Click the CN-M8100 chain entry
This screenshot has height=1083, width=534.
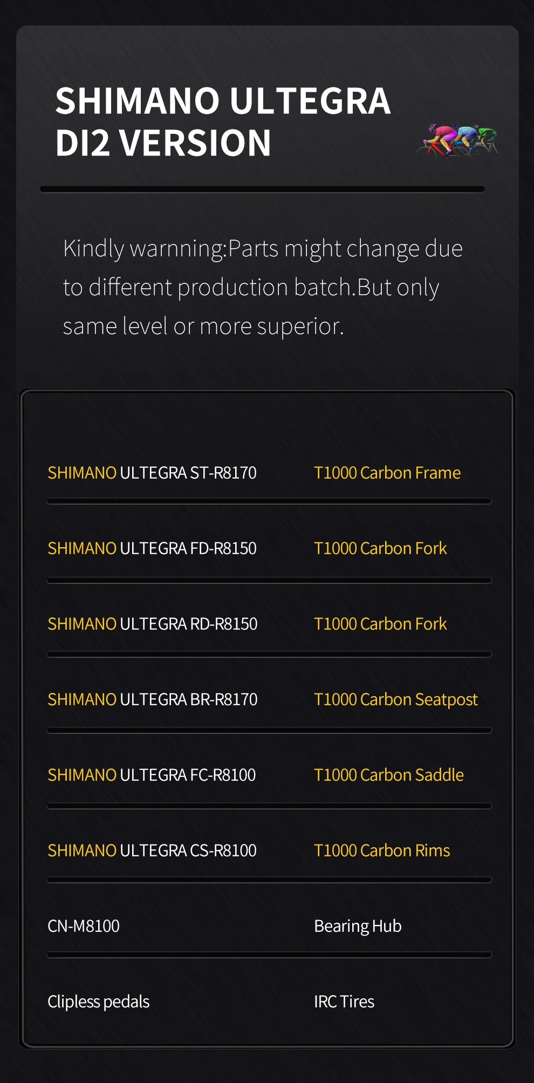(x=84, y=926)
